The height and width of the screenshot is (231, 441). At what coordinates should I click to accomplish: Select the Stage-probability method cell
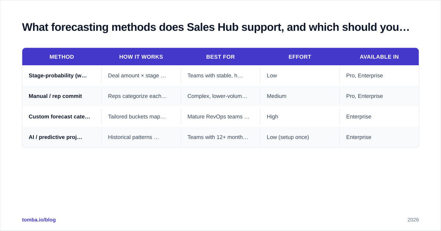(x=62, y=76)
